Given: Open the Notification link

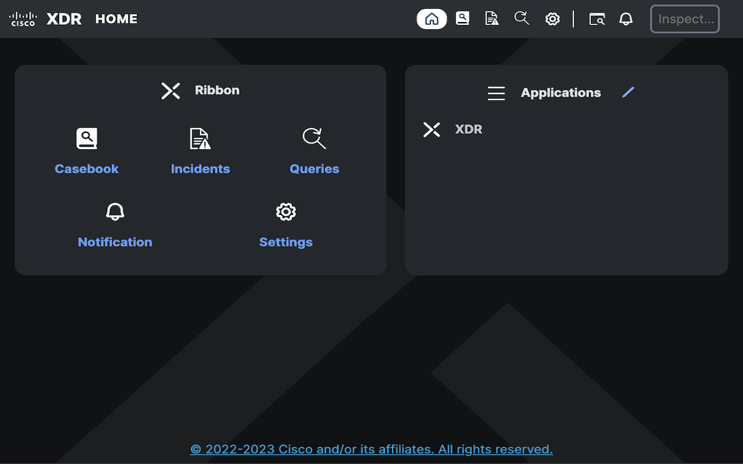Looking at the screenshot, I should pyautogui.click(x=115, y=242).
